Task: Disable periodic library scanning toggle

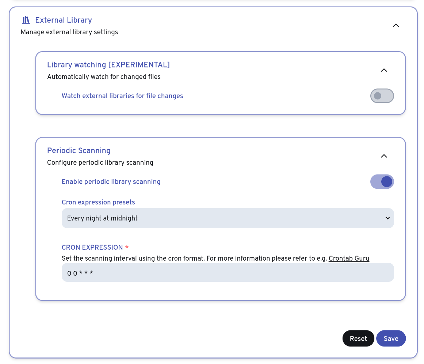Action: [x=382, y=182]
